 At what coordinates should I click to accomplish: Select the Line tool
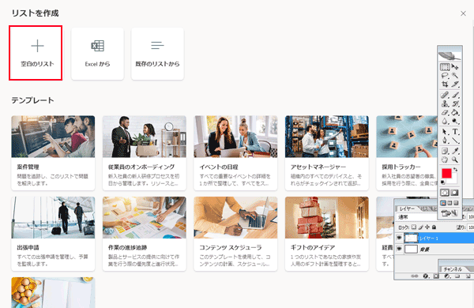(455, 141)
